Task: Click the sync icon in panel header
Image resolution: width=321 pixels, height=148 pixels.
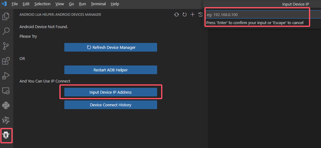Action: click(177, 15)
